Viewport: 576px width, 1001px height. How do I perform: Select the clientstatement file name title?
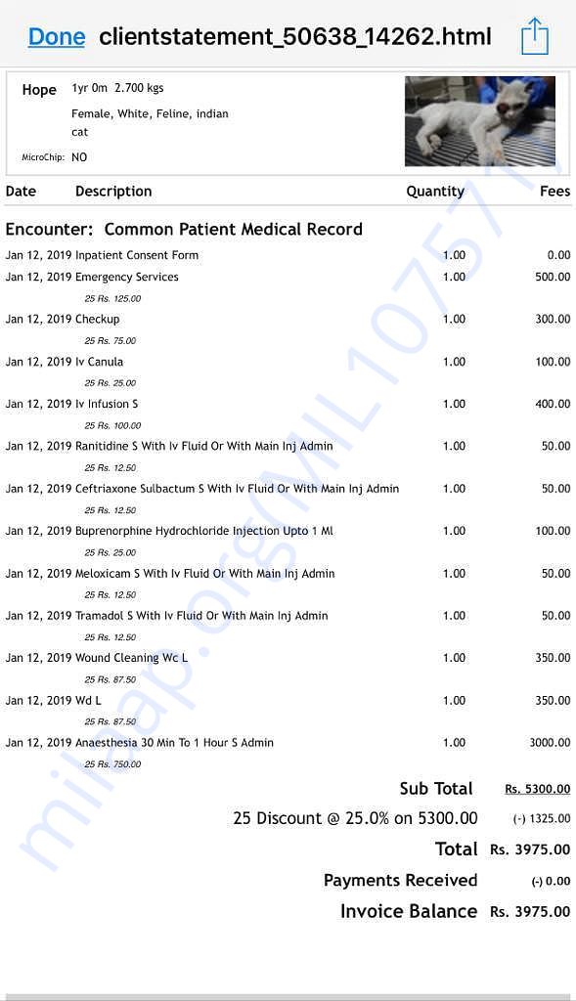point(295,36)
